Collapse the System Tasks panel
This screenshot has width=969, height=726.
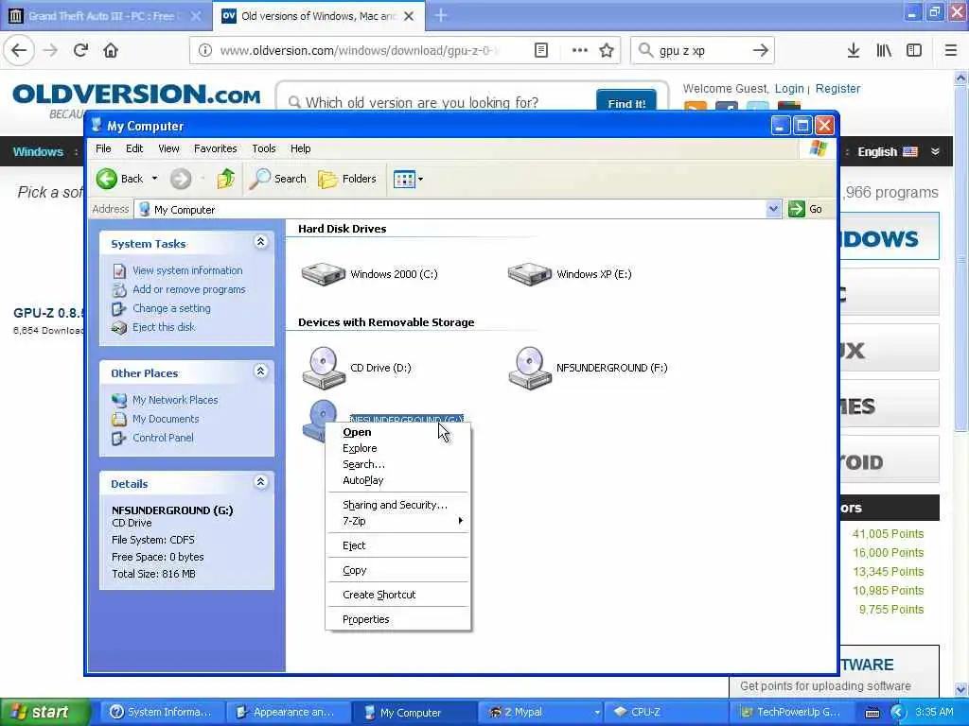[261, 242]
